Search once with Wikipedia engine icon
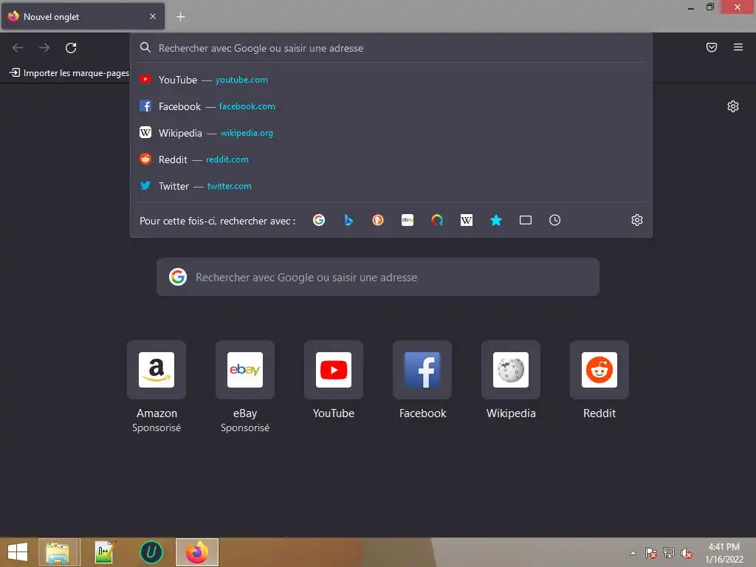 click(x=467, y=220)
